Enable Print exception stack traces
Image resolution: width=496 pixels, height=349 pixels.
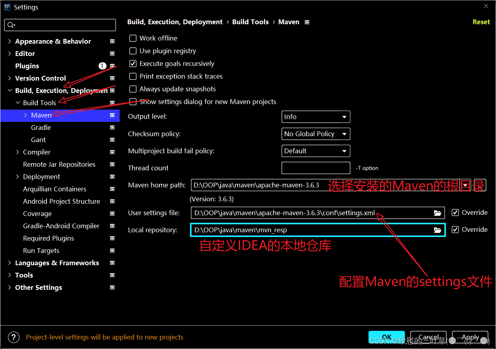133,76
